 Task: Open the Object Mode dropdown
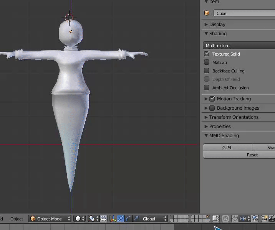[50, 219]
